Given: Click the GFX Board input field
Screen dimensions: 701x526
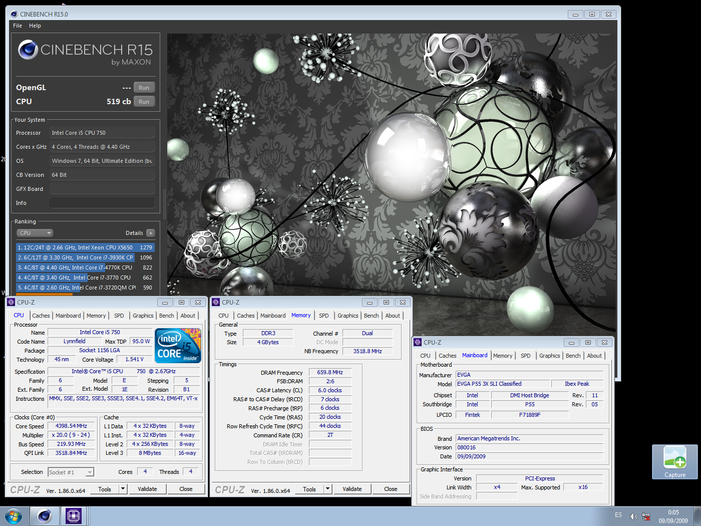Looking at the screenshot, I should (102, 189).
